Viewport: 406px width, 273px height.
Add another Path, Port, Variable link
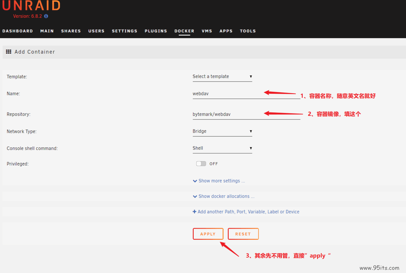click(x=246, y=212)
